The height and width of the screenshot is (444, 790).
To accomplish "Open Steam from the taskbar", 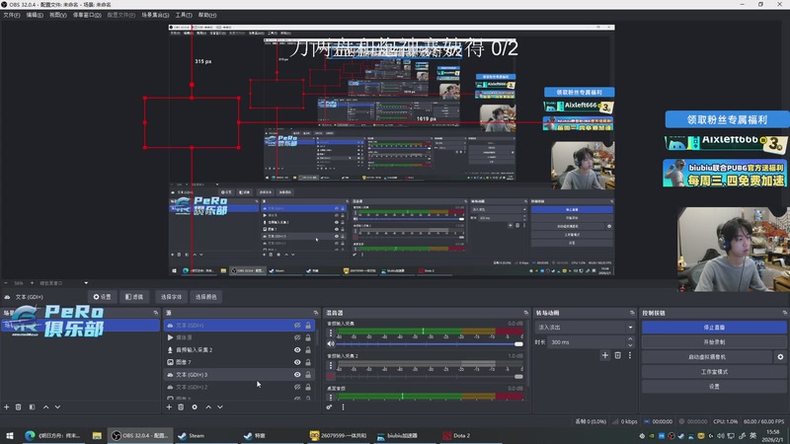I will click(x=192, y=435).
